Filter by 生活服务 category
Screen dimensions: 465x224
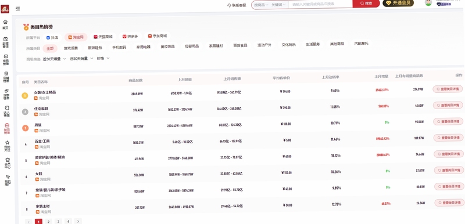313,44
